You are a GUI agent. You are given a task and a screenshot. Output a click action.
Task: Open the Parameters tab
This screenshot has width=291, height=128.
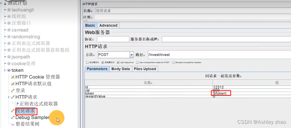point(97,69)
